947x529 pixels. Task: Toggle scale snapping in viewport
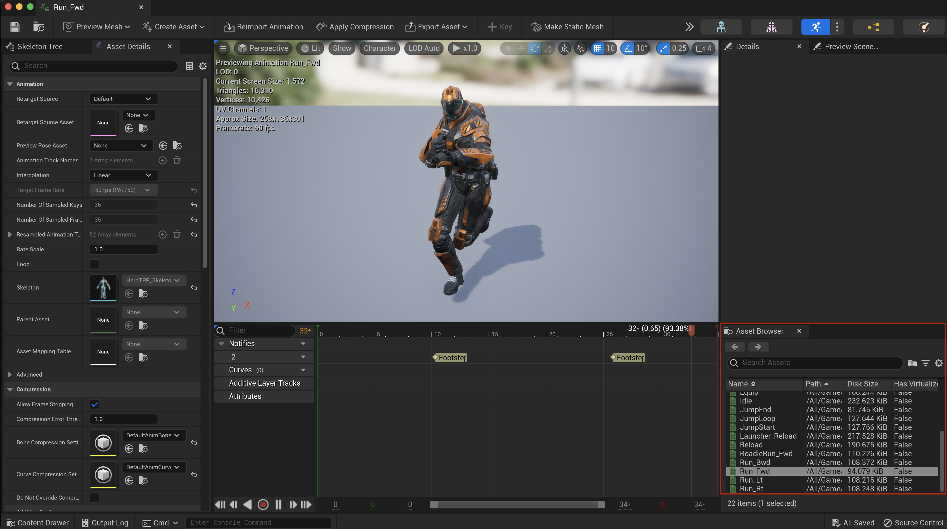pos(663,48)
